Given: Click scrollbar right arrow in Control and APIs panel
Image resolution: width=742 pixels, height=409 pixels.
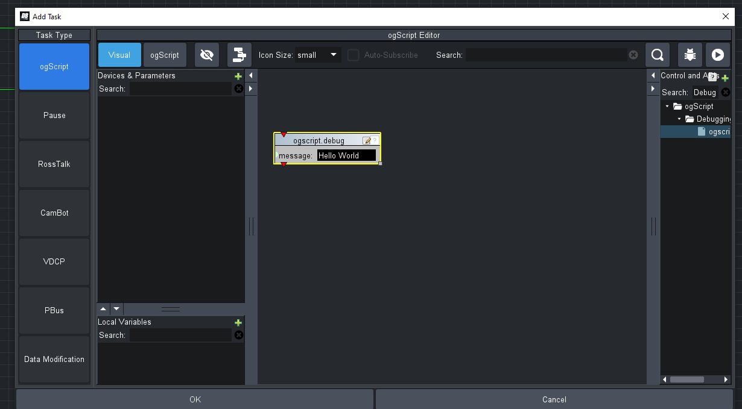Looking at the screenshot, I should point(726,379).
